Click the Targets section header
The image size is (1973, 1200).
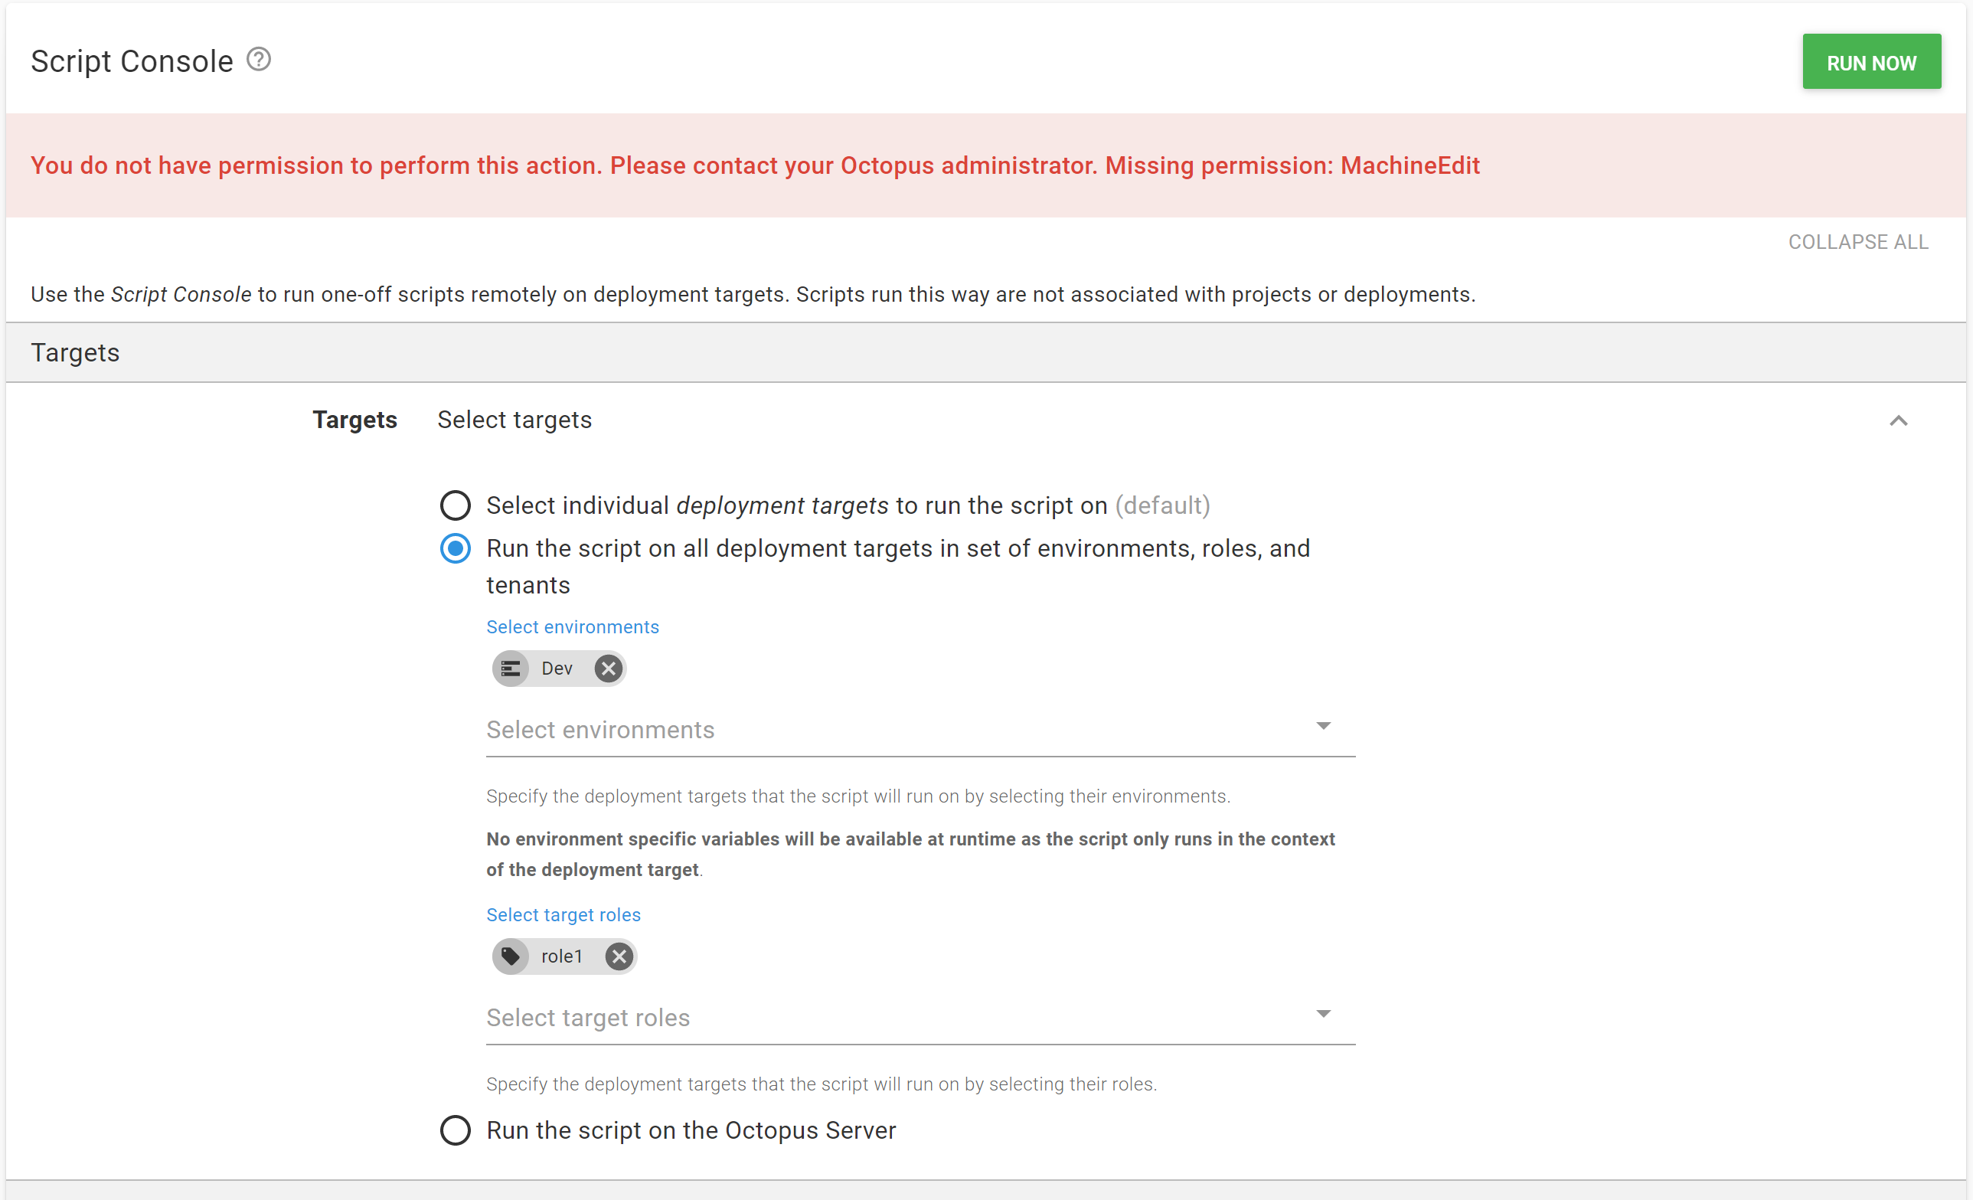pos(74,352)
